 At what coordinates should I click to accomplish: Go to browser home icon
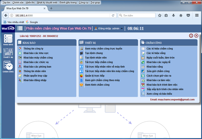click(x=181, y=15)
